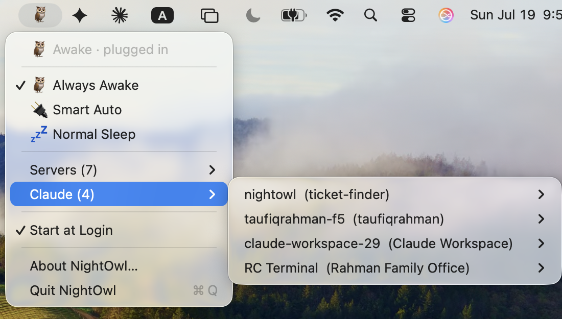
Task: Open the battery charging status icon
Action: (294, 15)
